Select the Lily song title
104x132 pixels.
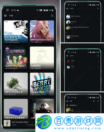72,109
